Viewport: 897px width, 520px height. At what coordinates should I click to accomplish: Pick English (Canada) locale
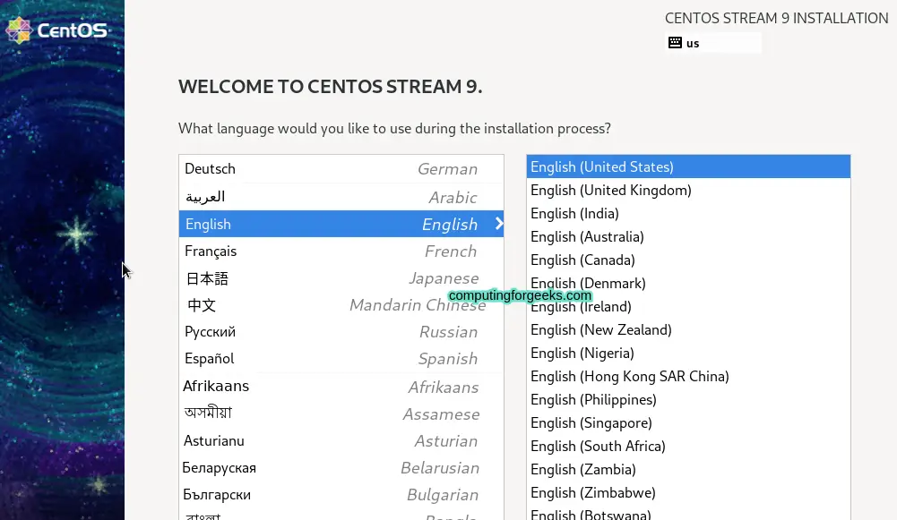click(688, 260)
